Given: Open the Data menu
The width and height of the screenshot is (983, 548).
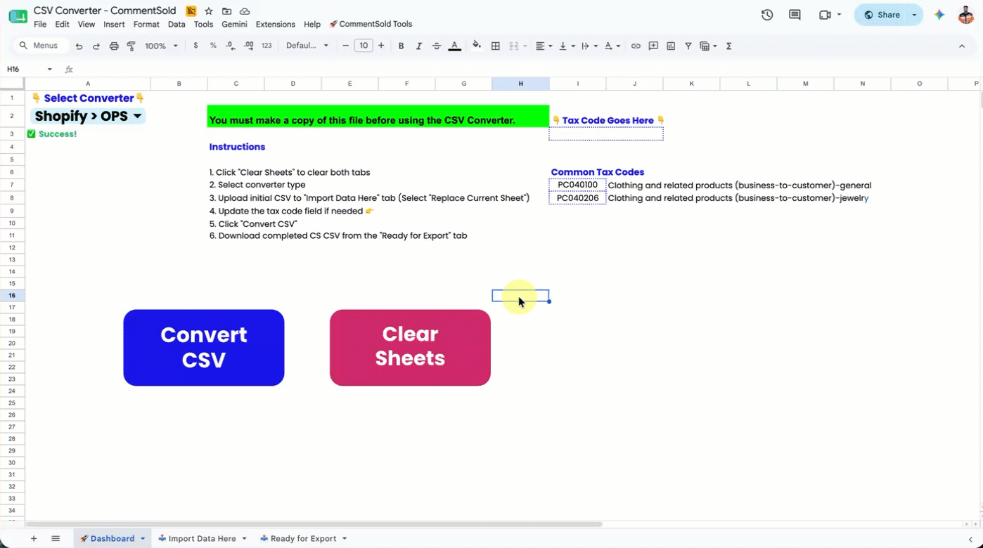Looking at the screenshot, I should click(176, 24).
